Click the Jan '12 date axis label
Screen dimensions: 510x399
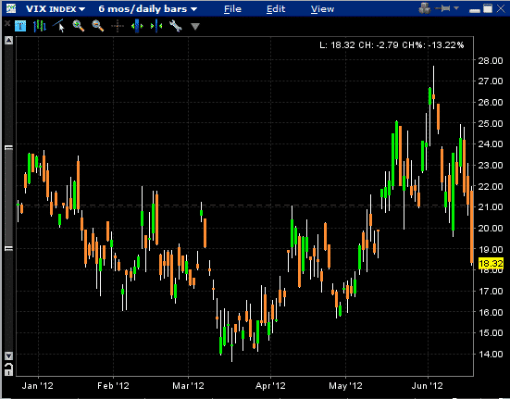[38, 386]
